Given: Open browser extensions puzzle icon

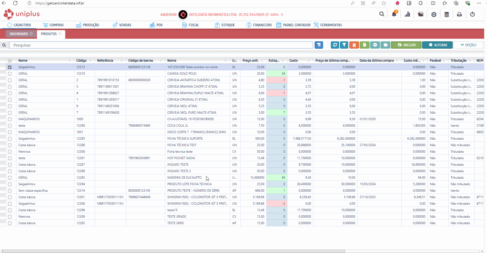Looking at the screenshot, I should pyautogui.click(x=420, y=3).
